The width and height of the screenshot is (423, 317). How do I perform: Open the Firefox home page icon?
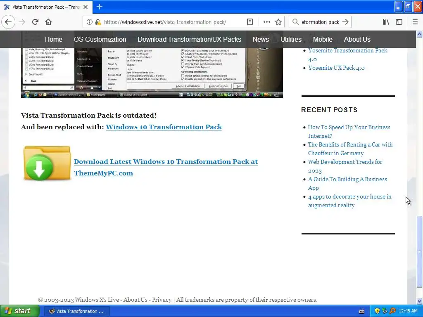click(48, 22)
